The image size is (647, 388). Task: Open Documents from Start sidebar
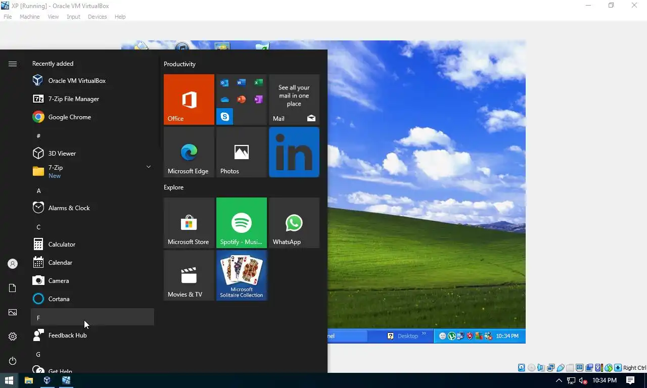click(13, 288)
